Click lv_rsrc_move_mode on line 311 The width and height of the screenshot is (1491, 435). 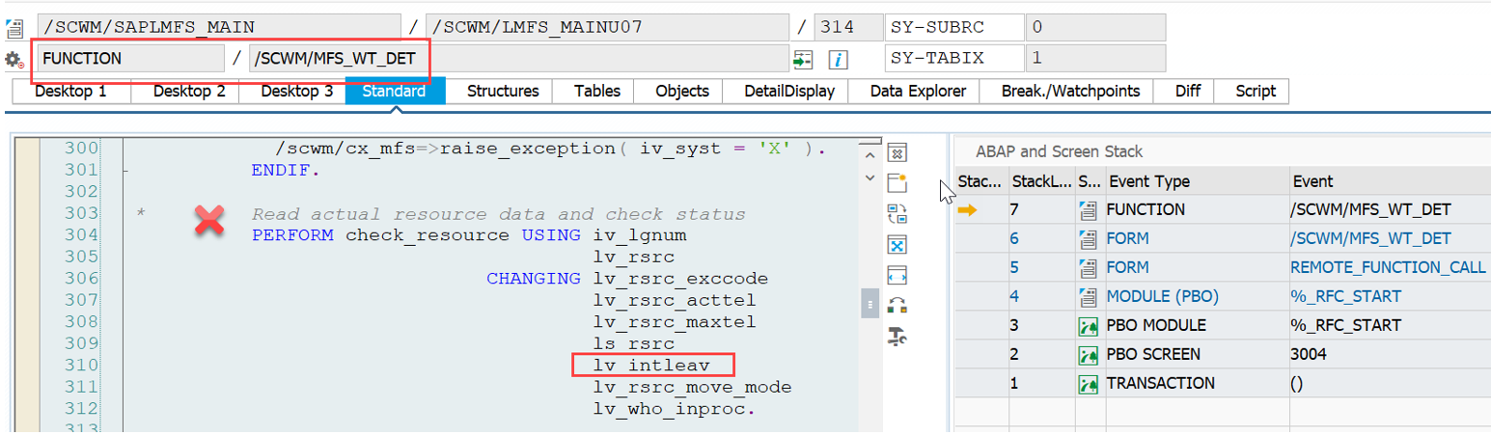pyautogui.click(x=693, y=387)
